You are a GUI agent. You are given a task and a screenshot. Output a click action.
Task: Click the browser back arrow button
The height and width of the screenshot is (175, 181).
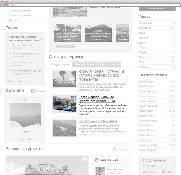tap(3, 5)
